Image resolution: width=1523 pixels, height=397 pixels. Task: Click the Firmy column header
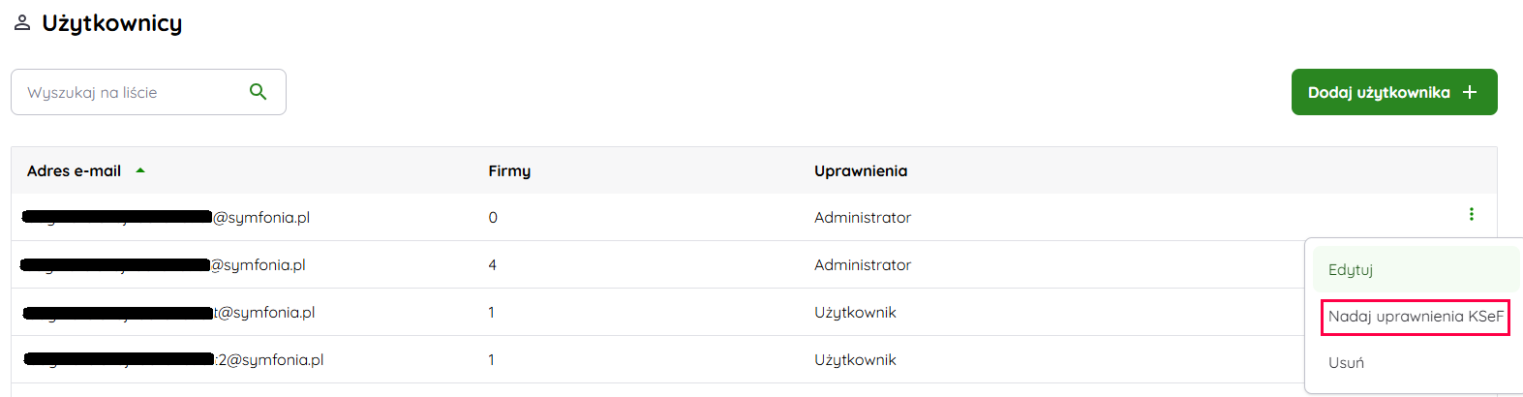(x=509, y=170)
